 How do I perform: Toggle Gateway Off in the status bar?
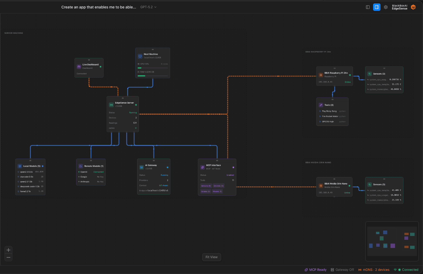click(x=342, y=270)
